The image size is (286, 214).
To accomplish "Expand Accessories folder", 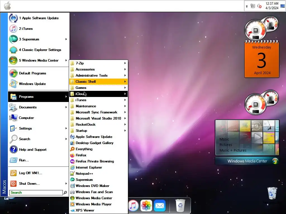I will tap(99, 69).
